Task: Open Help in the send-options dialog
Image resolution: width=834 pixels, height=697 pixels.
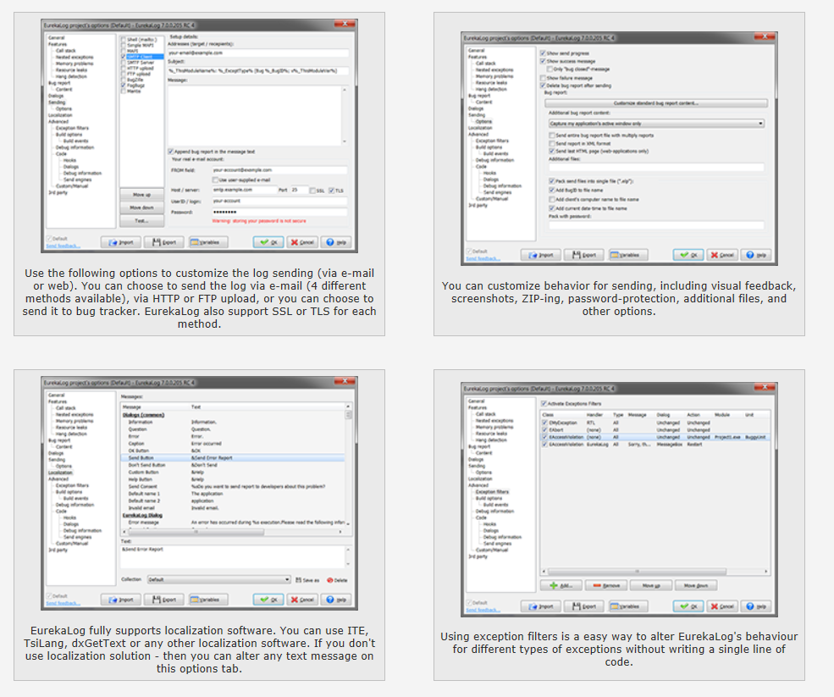Action: [x=756, y=255]
